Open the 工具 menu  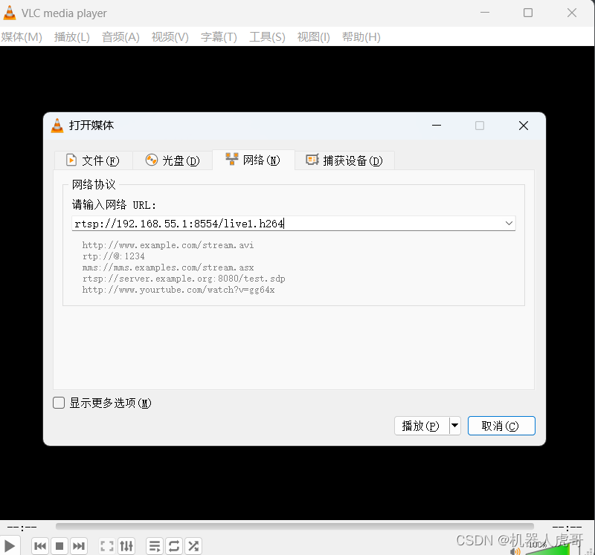point(267,36)
